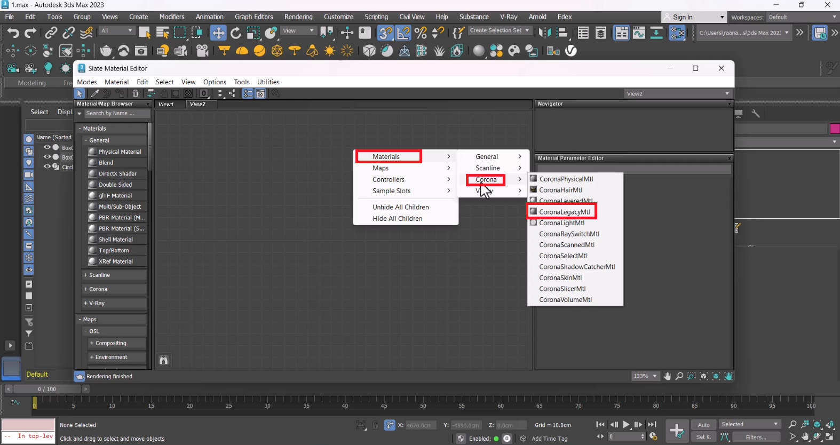Play the animation in timeline controls
Image resolution: width=840 pixels, height=445 pixels.
(x=626, y=425)
